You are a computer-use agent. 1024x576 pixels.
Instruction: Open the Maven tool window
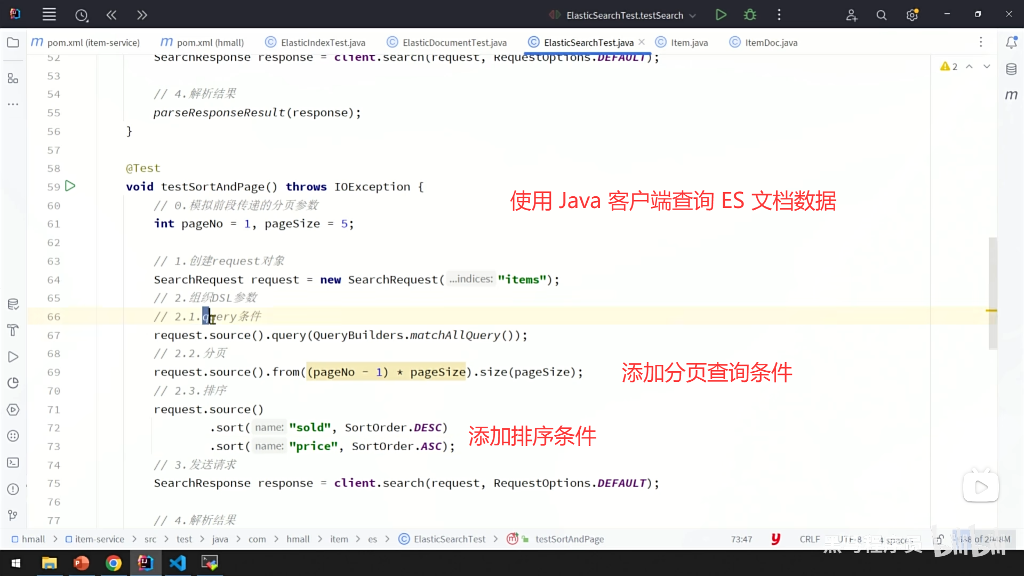coord(1011,95)
